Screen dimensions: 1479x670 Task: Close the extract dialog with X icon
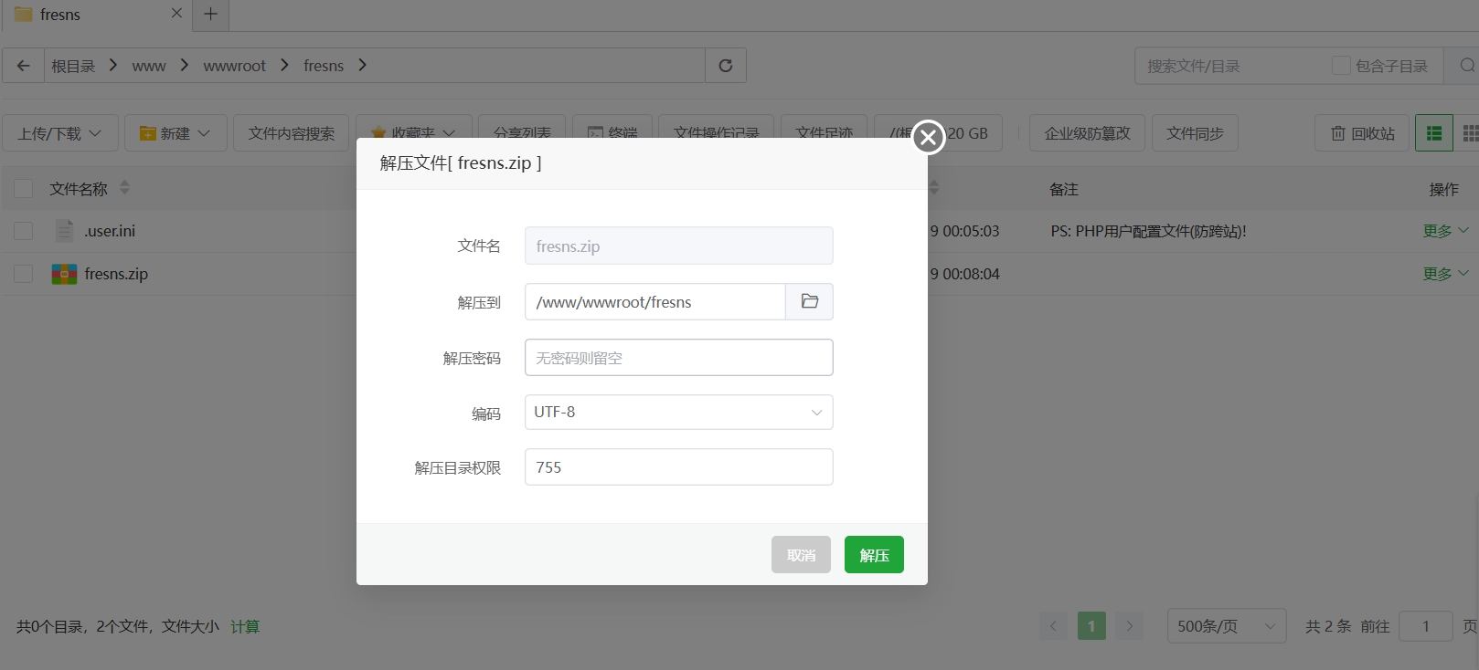point(928,138)
